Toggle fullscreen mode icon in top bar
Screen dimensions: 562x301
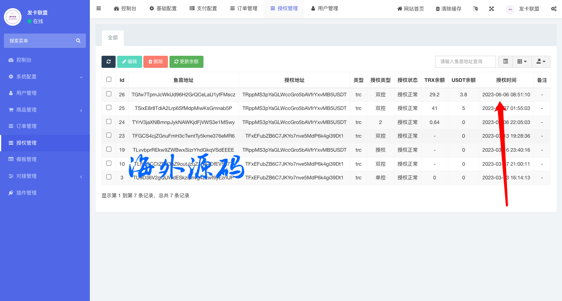click(x=491, y=9)
